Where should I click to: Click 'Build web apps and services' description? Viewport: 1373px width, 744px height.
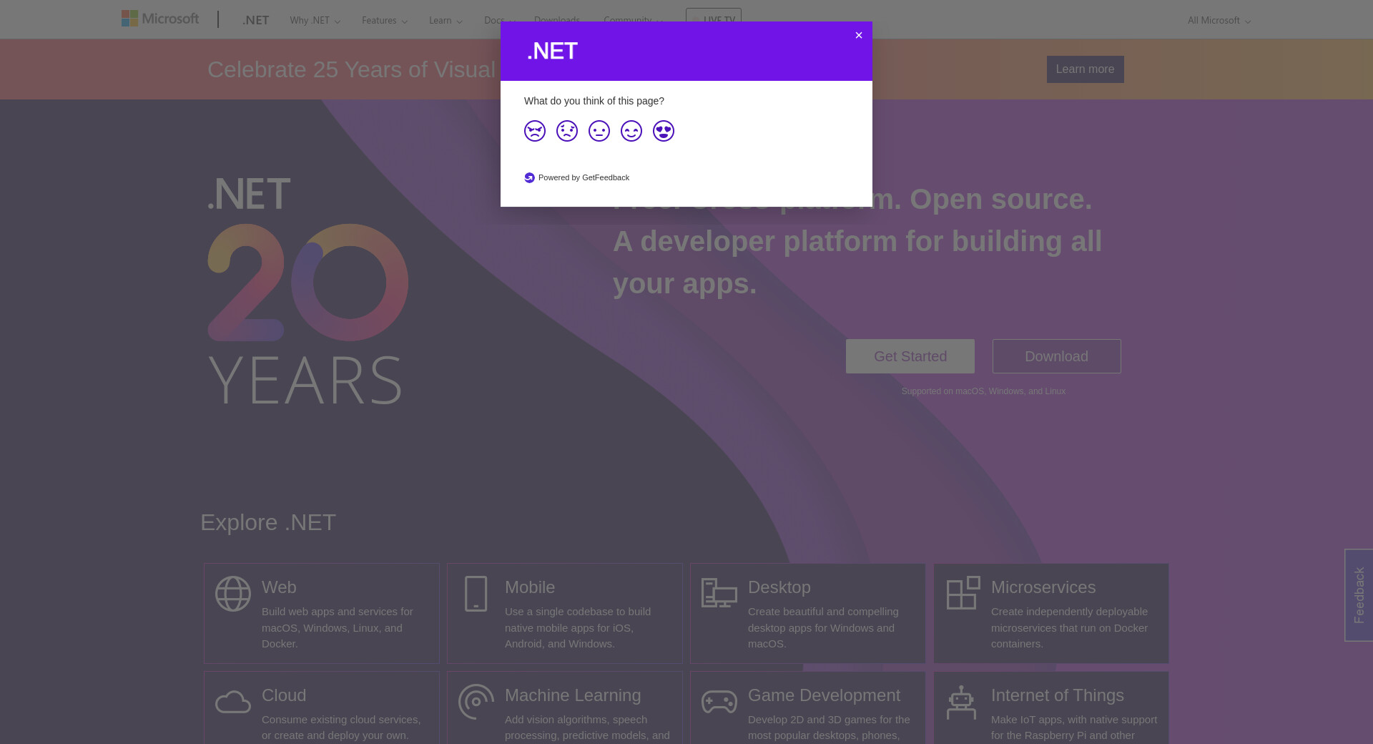coord(338,627)
